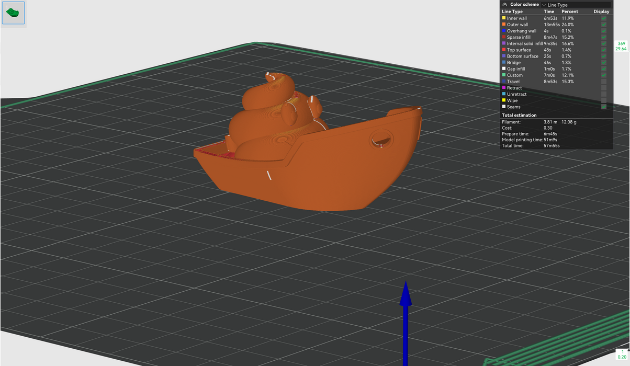630x366 pixels.
Task: Click the Gap infill white swatch
Action: [x=504, y=69]
